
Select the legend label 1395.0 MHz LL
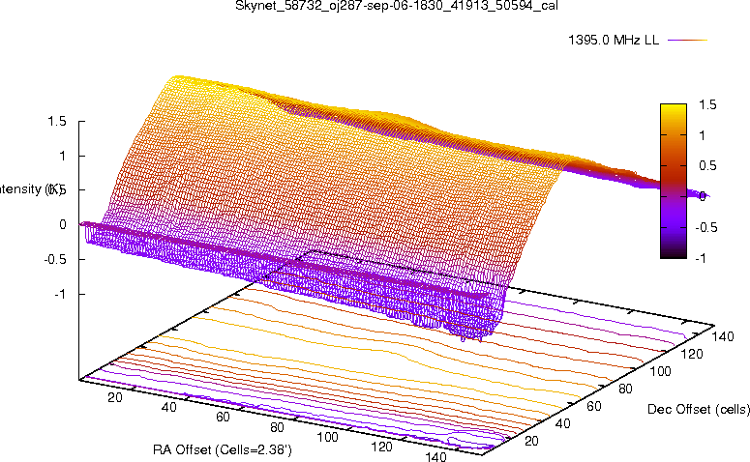point(614,41)
